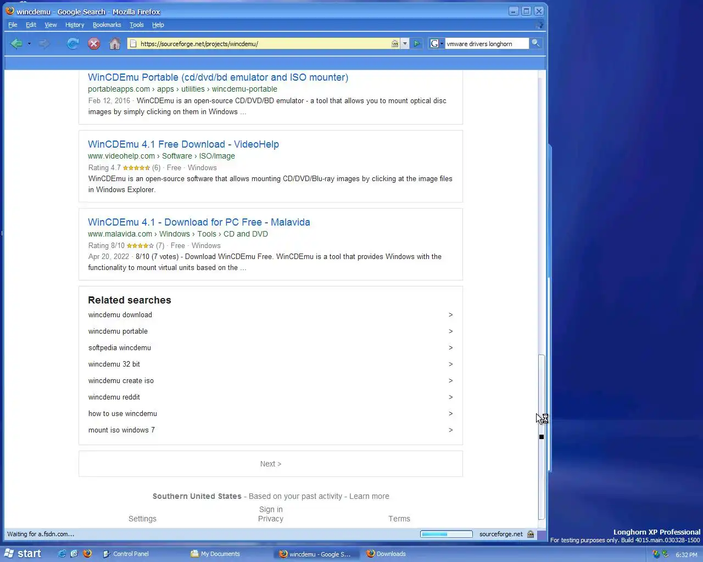Switch to the My Documents taskbar button
The image size is (703, 562).
231,554
